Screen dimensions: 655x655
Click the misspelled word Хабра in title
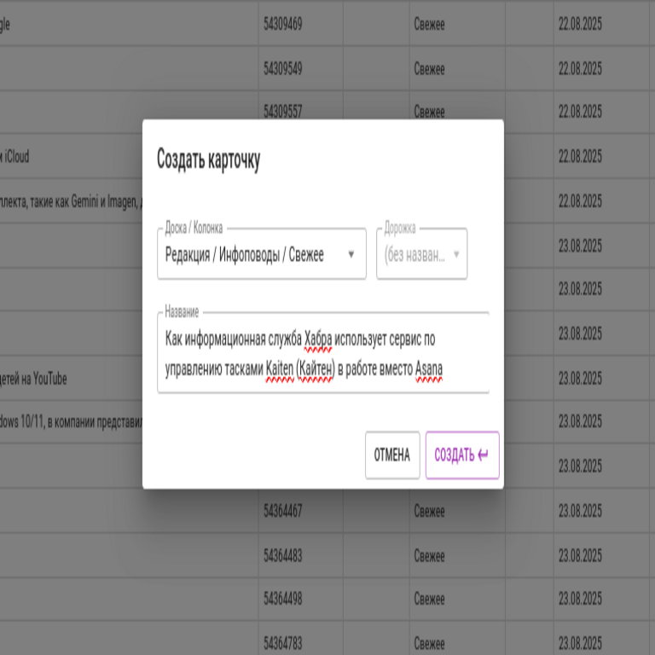pos(317,339)
